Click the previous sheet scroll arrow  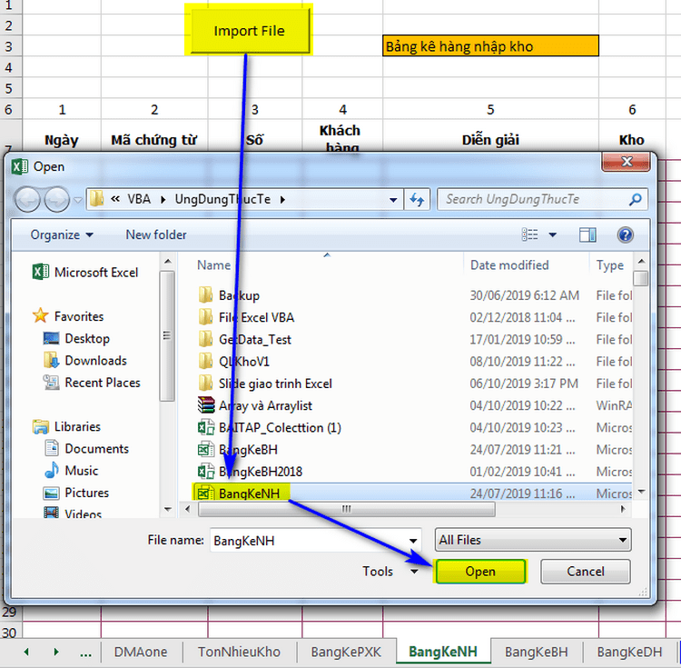pos(26,652)
